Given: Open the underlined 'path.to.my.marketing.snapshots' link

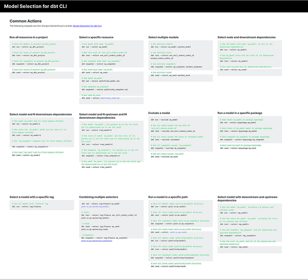Looking at the screenshot, I should (x=97, y=241).
